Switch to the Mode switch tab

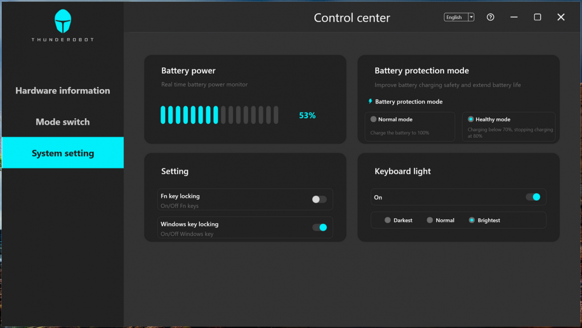[63, 122]
